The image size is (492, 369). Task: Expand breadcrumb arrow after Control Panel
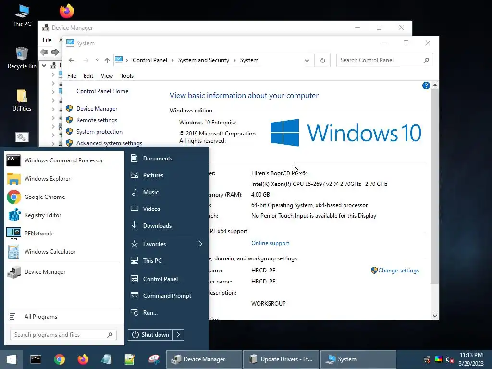(172, 60)
